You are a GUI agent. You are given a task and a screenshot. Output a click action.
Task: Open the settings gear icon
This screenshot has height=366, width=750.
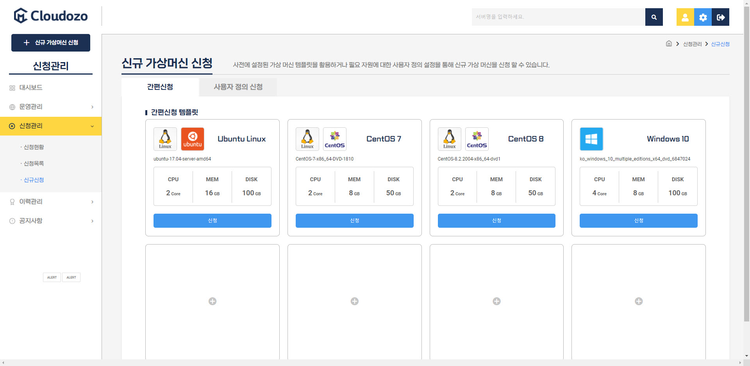pyautogui.click(x=703, y=17)
